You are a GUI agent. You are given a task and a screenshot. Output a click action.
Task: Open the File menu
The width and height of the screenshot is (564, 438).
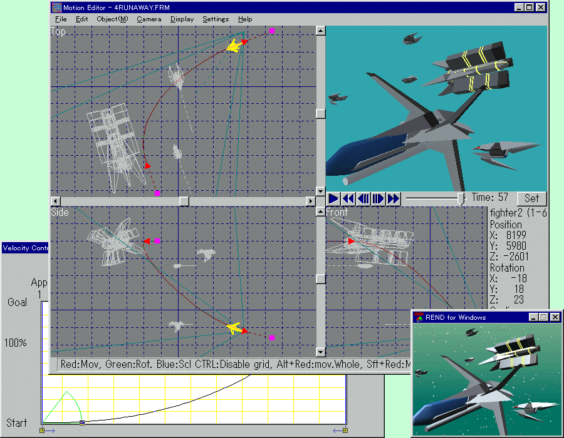[61, 19]
